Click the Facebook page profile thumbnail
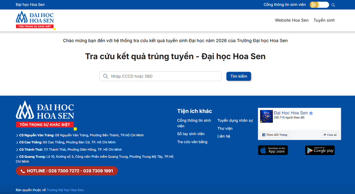The width and height of the screenshot is (355, 194). tap(266, 116)
